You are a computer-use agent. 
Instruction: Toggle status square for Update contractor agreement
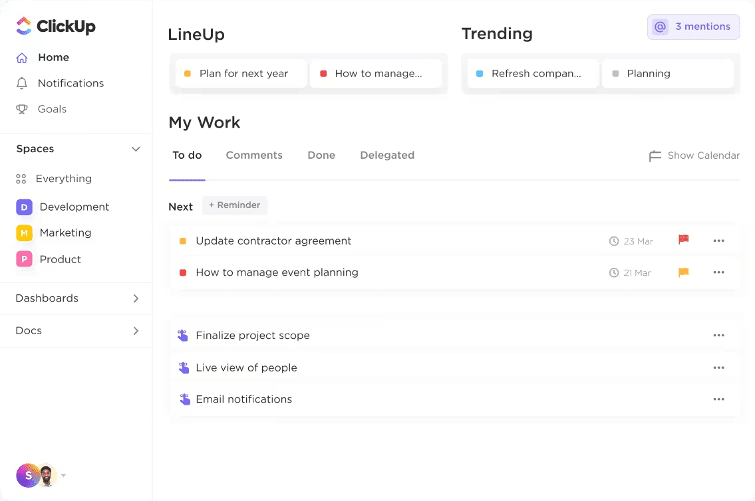183,241
